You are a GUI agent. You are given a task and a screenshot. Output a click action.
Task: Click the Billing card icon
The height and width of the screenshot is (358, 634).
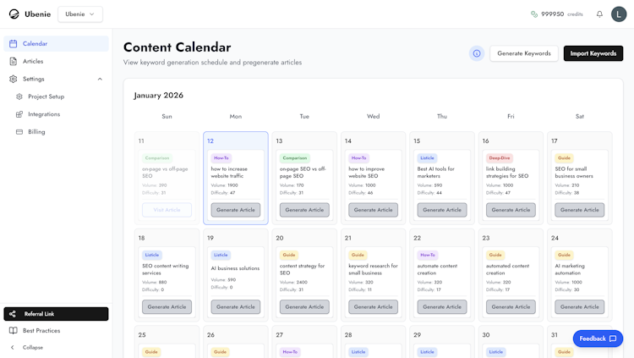pos(19,132)
